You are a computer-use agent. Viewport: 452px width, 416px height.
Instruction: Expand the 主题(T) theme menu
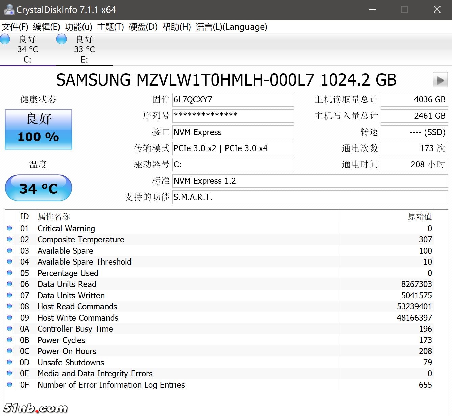(x=111, y=27)
